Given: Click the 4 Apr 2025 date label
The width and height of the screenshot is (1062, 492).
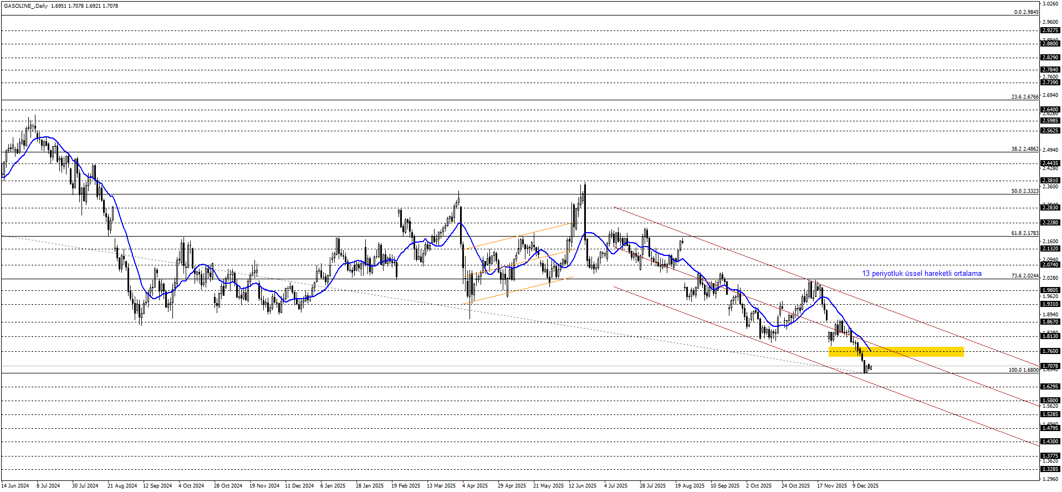Looking at the screenshot, I should [x=474, y=486].
